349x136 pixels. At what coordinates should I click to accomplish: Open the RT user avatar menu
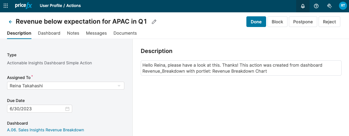click(x=343, y=6)
